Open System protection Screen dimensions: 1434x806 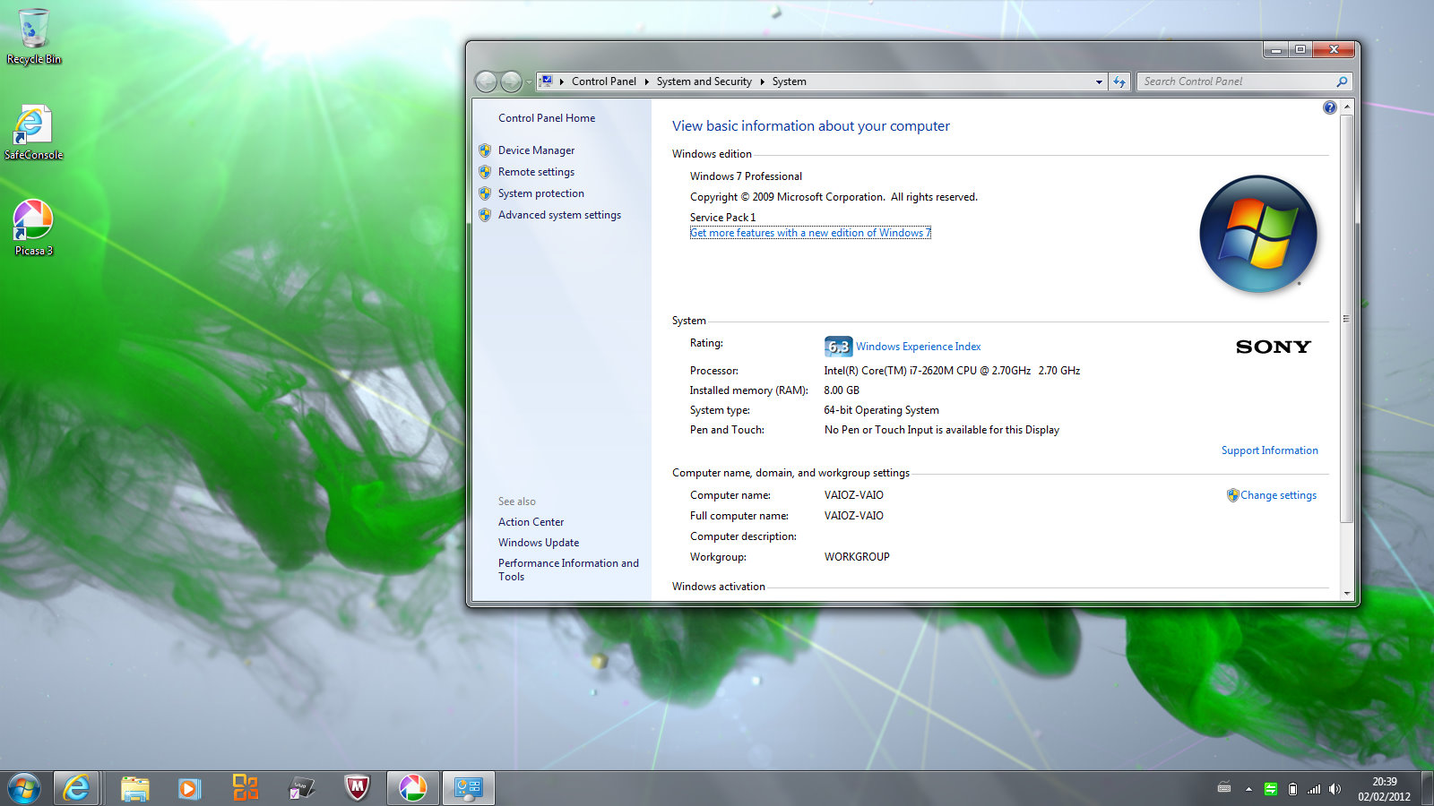pyautogui.click(x=541, y=193)
